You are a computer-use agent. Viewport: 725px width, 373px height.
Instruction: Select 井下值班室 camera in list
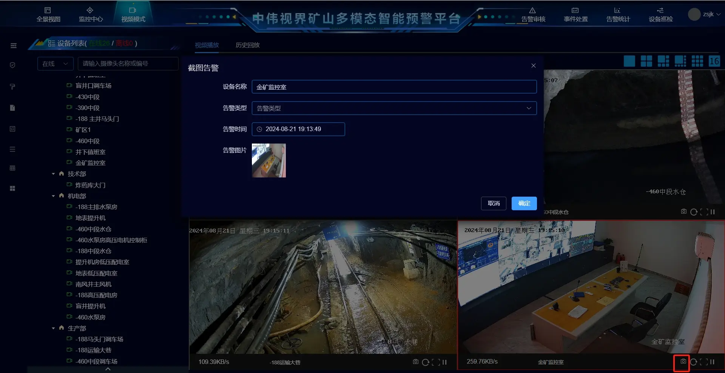90,152
